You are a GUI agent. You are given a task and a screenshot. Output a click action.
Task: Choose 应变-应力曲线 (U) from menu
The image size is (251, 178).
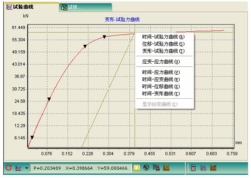tap(161, 62)
